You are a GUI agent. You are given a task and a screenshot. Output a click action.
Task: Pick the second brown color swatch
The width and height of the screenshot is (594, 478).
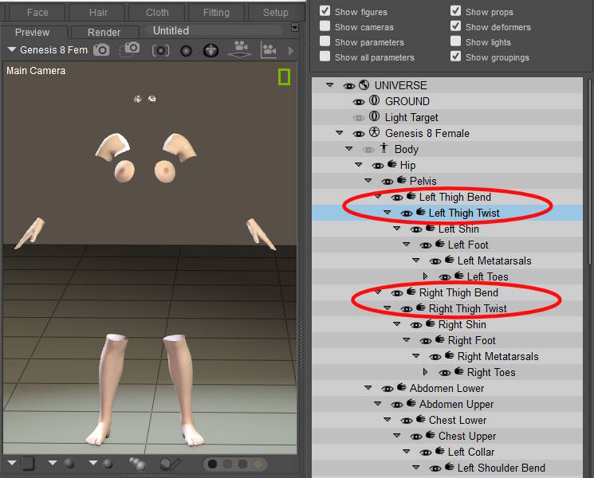tap(243, 464)
